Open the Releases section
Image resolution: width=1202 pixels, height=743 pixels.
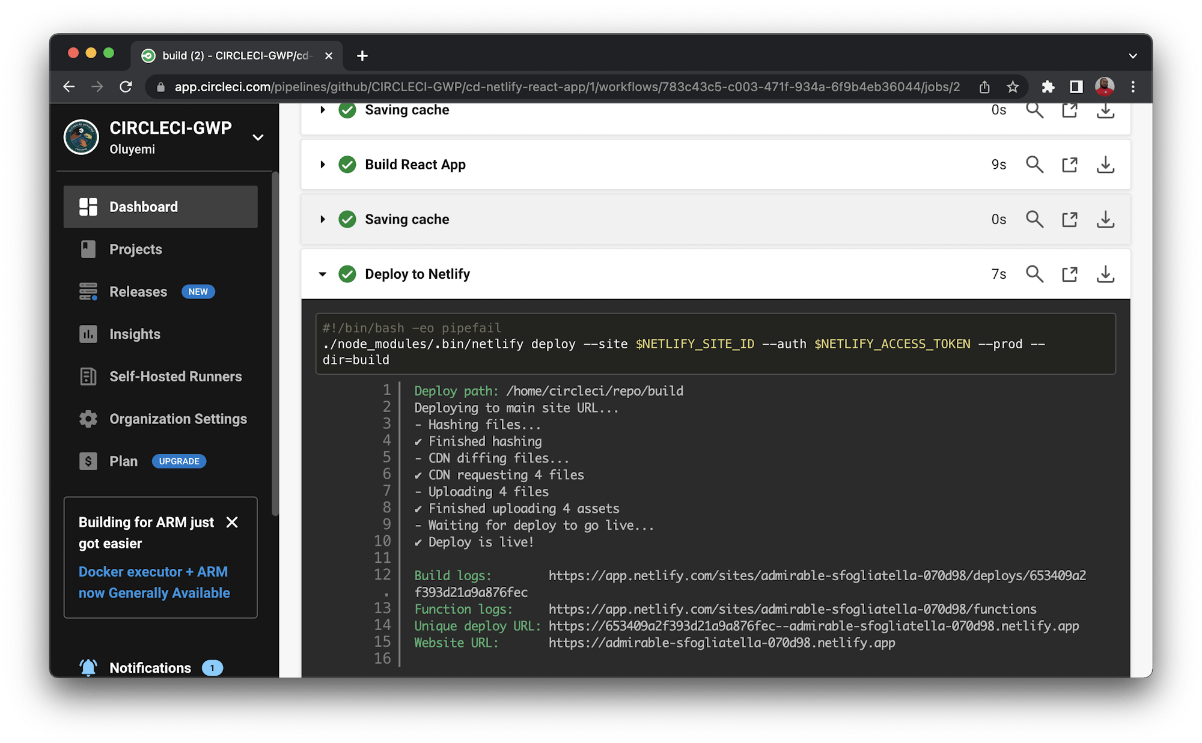(138, 291)
